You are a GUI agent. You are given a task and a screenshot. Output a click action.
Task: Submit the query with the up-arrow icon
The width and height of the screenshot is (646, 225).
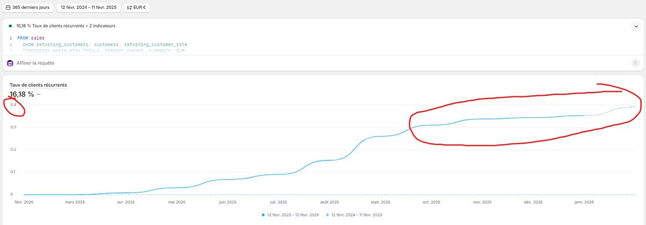point(635,63)
